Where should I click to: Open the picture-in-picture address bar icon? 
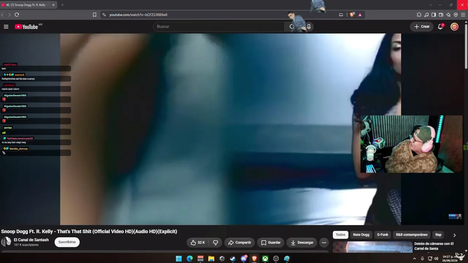pos(341,15)
